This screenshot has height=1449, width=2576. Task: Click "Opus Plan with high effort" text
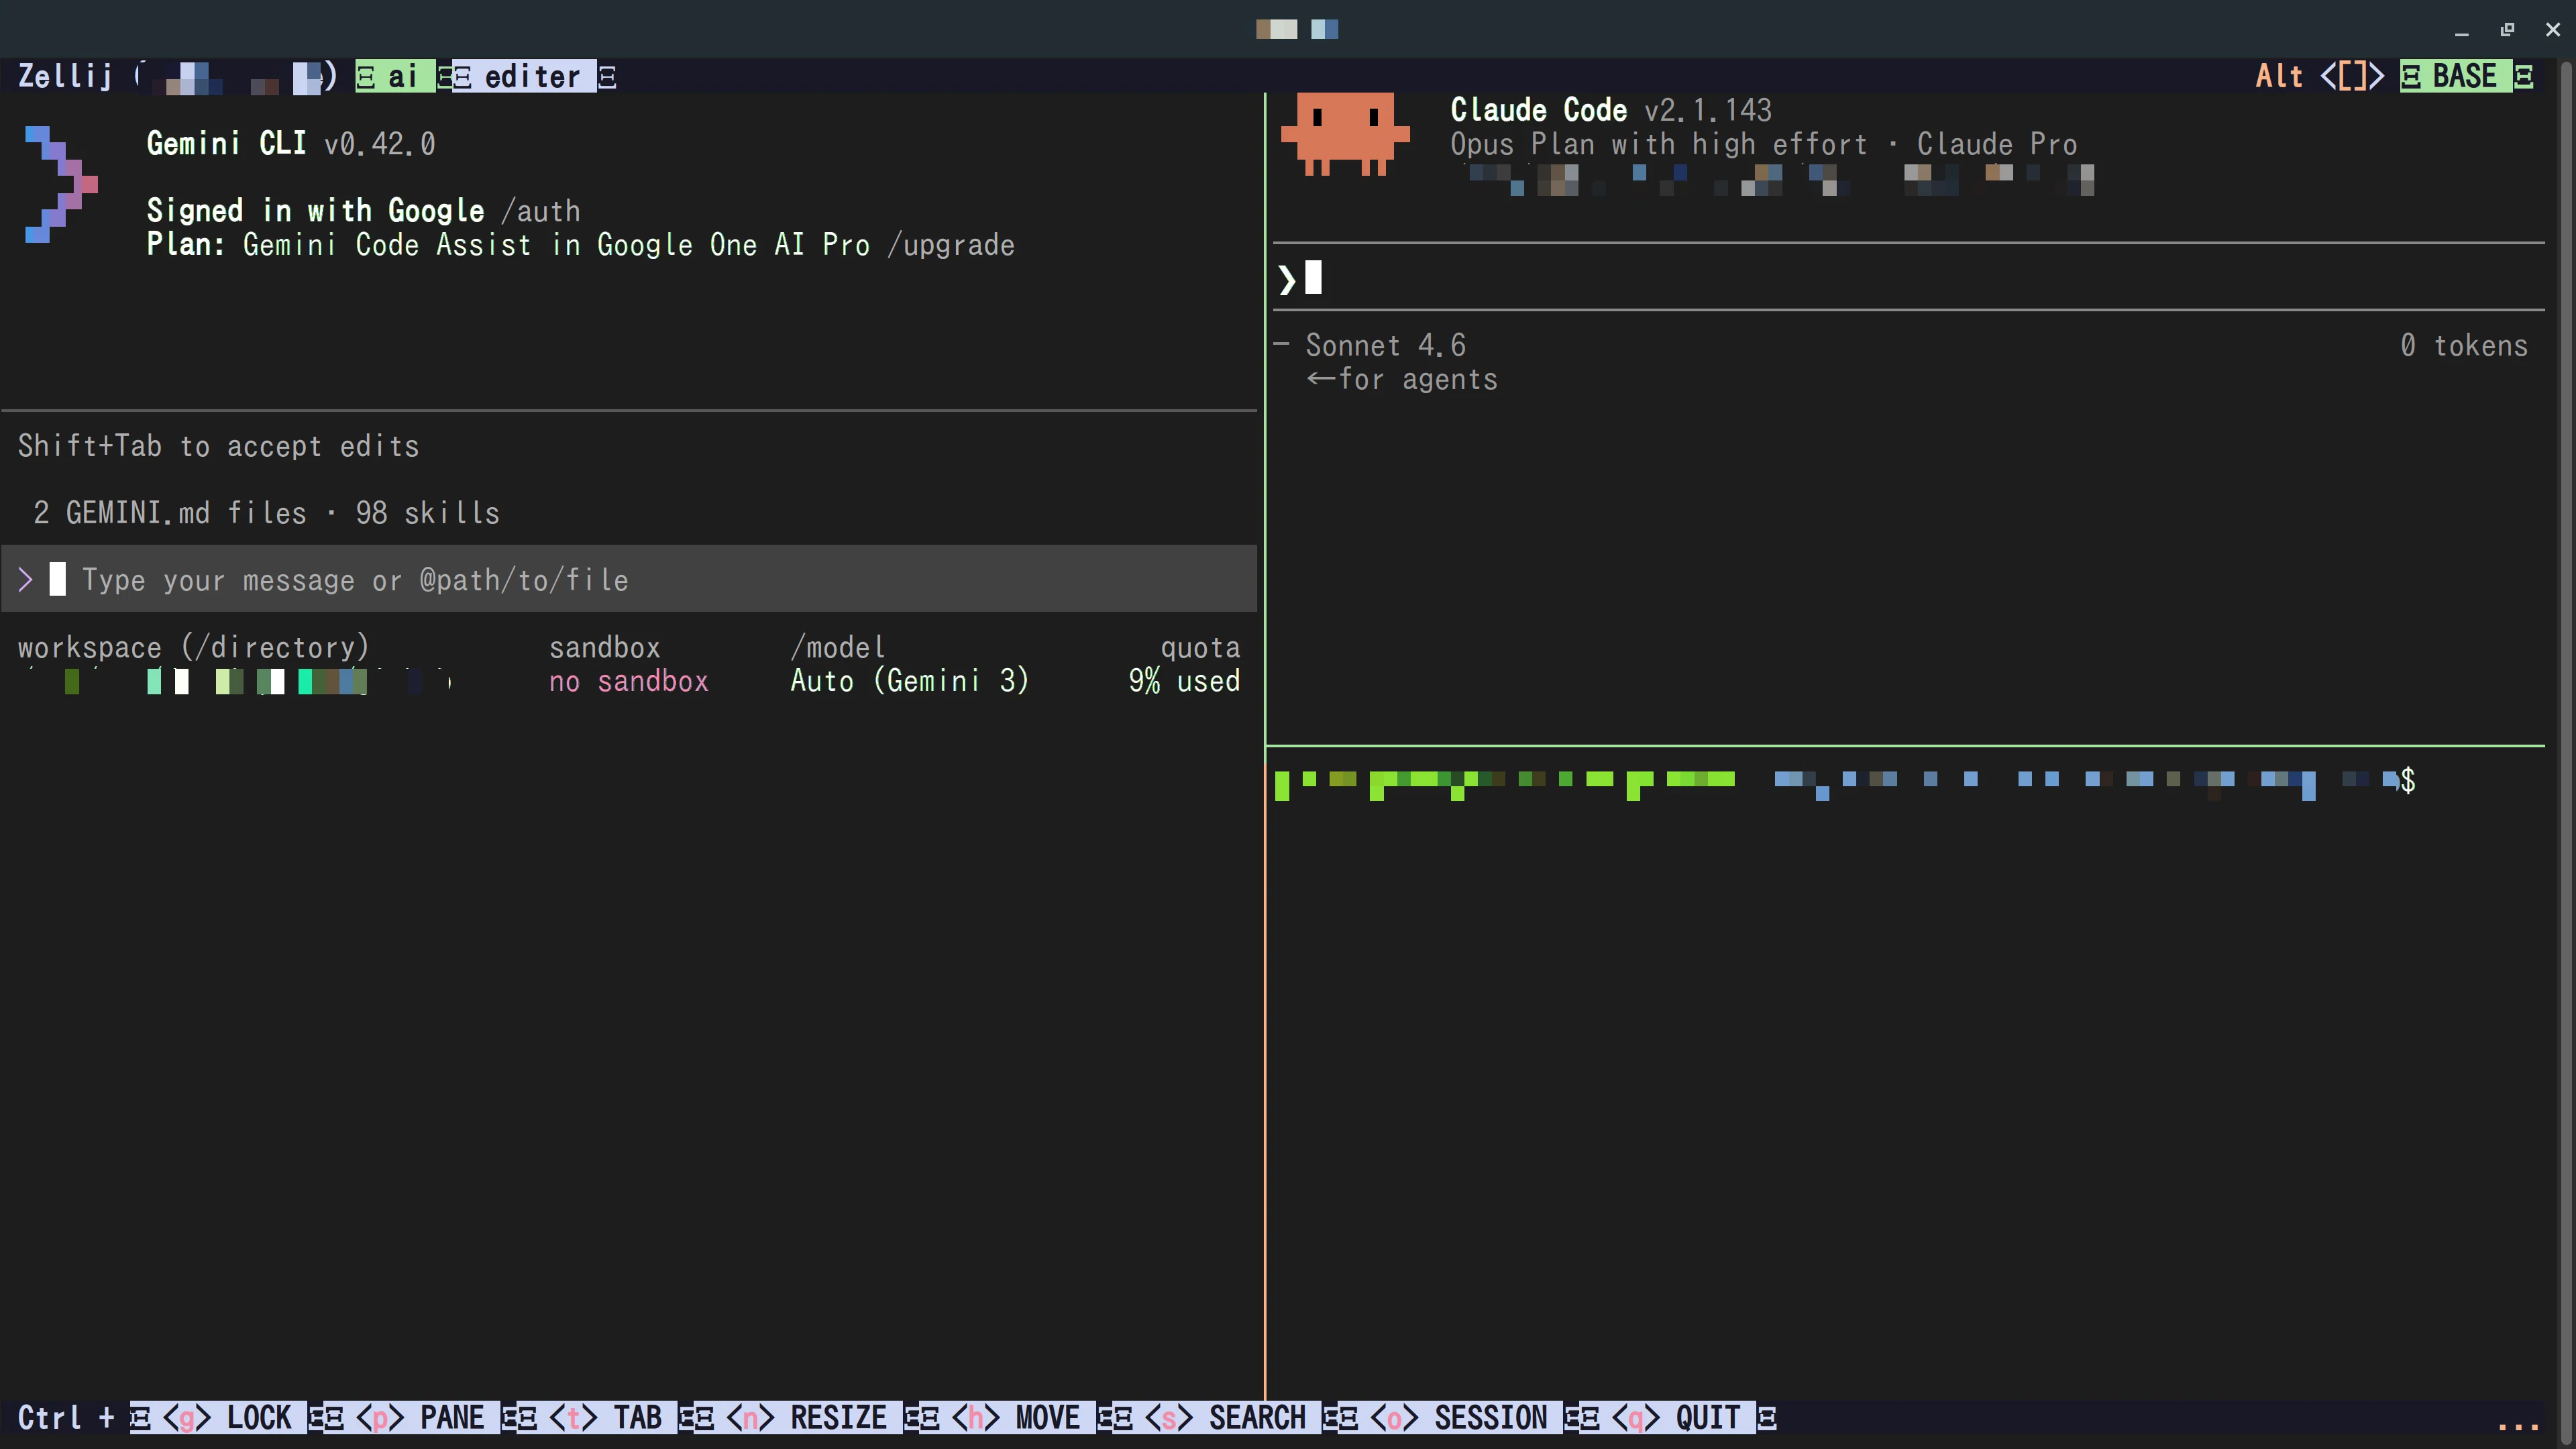coord(1659,144)
